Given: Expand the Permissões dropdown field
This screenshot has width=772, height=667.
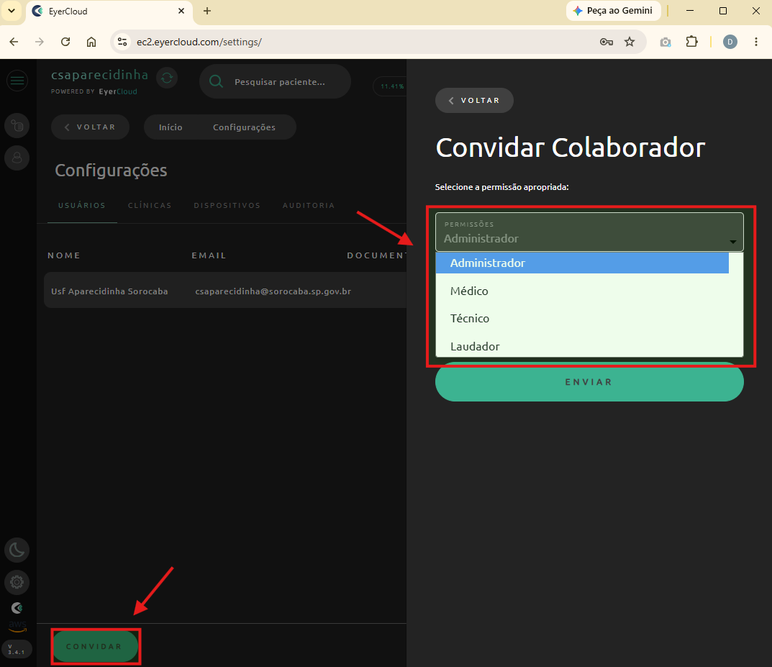Looking at the screenshot, I should (x=589, y=232).
